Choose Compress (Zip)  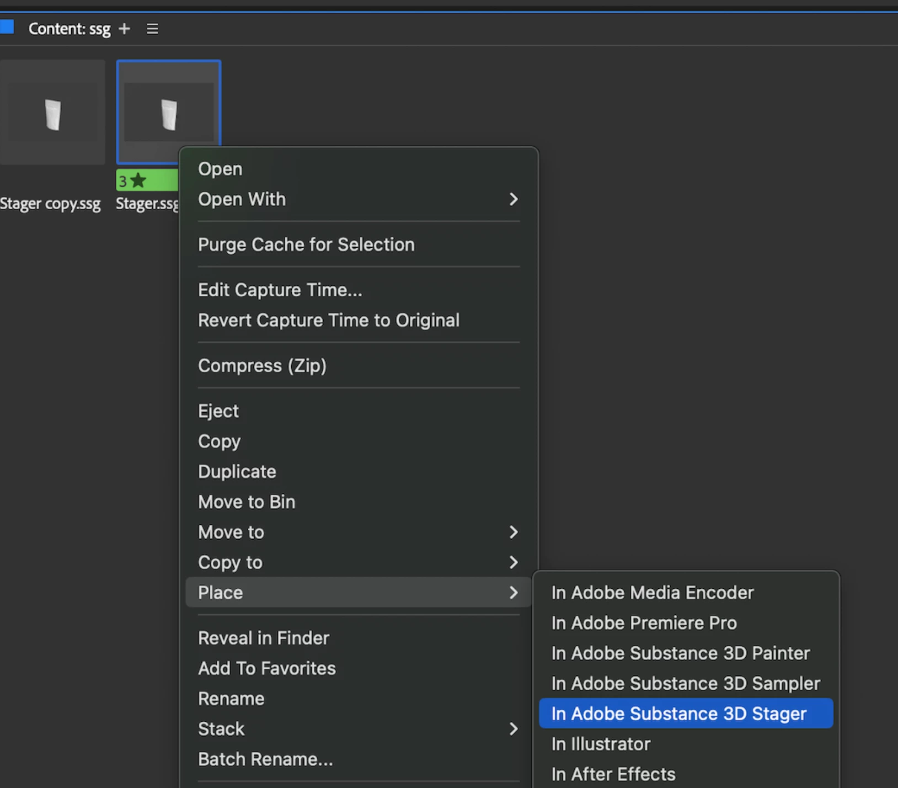pos(359,365)
